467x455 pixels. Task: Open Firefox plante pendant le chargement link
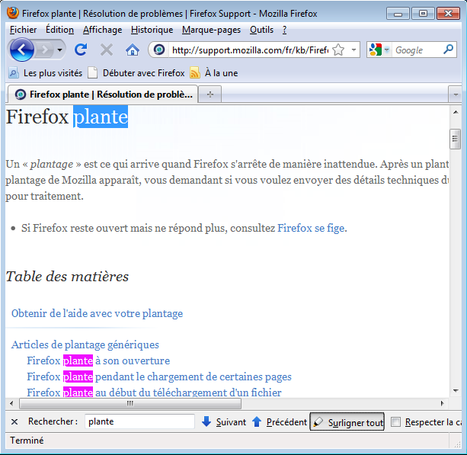[159, 377]
